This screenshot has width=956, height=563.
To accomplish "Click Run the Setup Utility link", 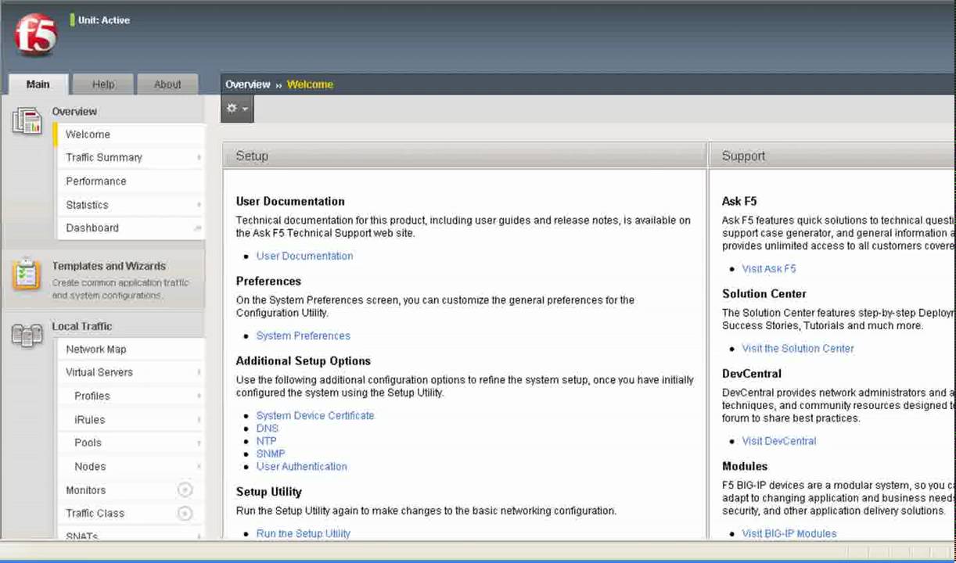I will pos(304,533).
